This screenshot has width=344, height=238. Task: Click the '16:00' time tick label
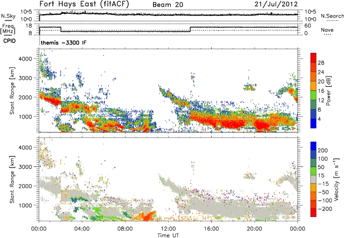(x=211, y=229)
